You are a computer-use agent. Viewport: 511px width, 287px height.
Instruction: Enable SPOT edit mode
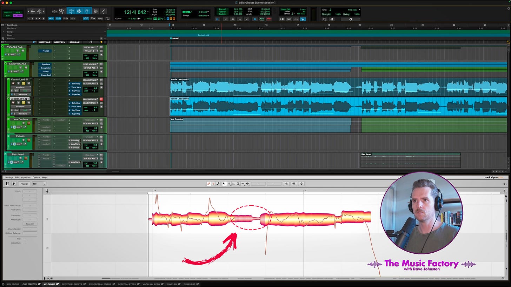point(18,12)
